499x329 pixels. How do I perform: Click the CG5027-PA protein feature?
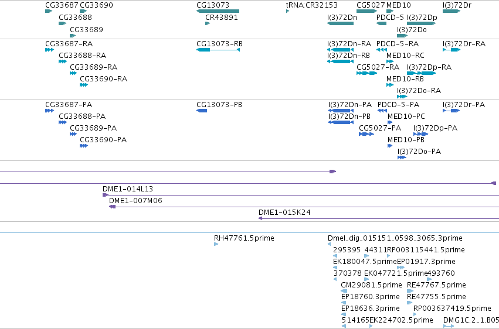click(366, 134)
